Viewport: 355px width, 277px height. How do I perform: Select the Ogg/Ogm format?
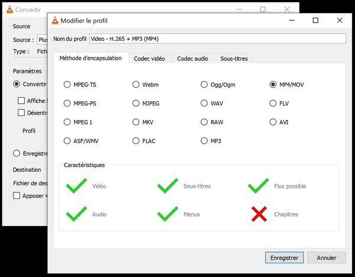205,85
